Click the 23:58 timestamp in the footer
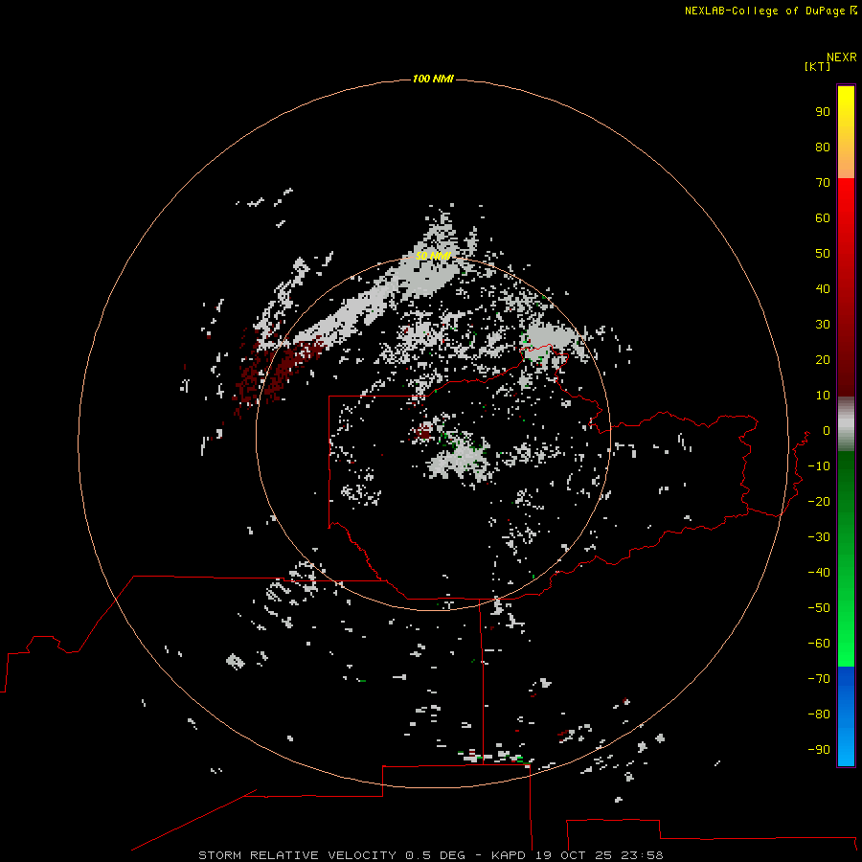Image resolution: width=862 pixels, height=862 pixels. click(x=642, y=855)
